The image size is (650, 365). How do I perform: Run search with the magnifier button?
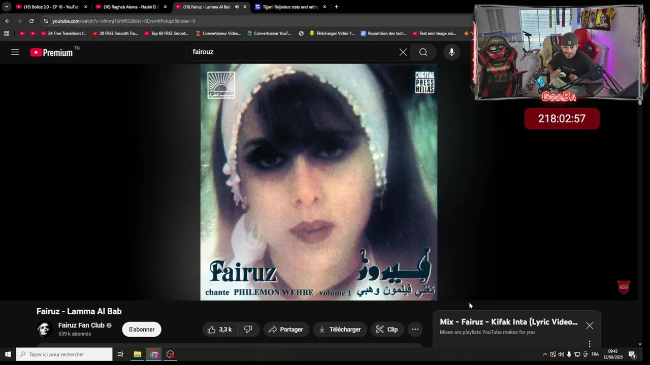[x=423, y=52]
